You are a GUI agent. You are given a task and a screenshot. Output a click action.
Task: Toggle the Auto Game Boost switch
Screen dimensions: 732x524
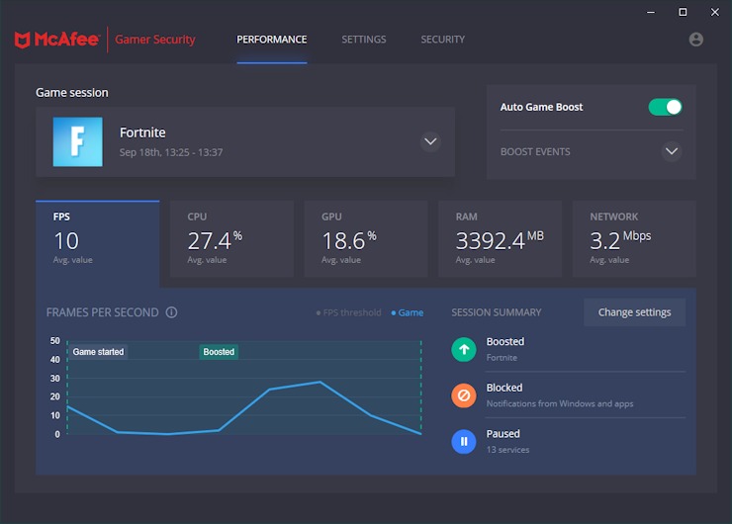tap(665, 107)
